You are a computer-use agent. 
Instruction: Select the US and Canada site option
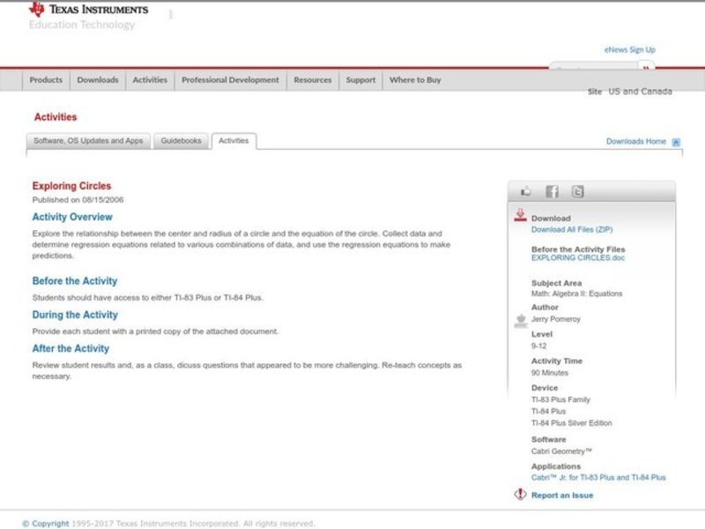tap(640, 92)
